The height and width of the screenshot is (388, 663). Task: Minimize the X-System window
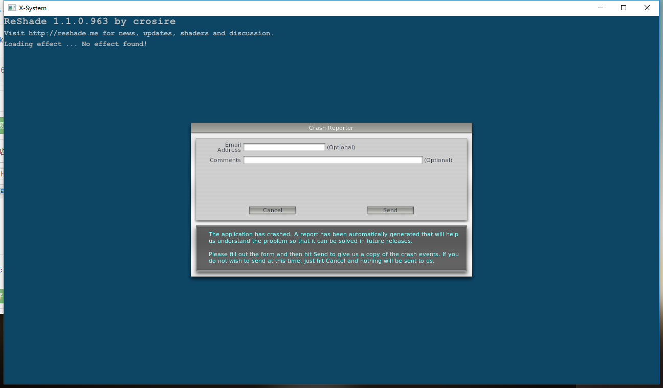[x=600, y=8]
